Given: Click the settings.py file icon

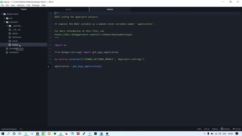Looking at the screenshot, I should pyautogui.click(x=10, y=37).
